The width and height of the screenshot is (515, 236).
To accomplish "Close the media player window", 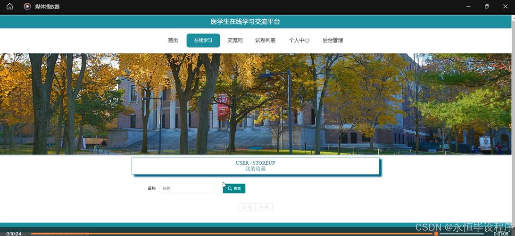I will (x=505, y=6).
